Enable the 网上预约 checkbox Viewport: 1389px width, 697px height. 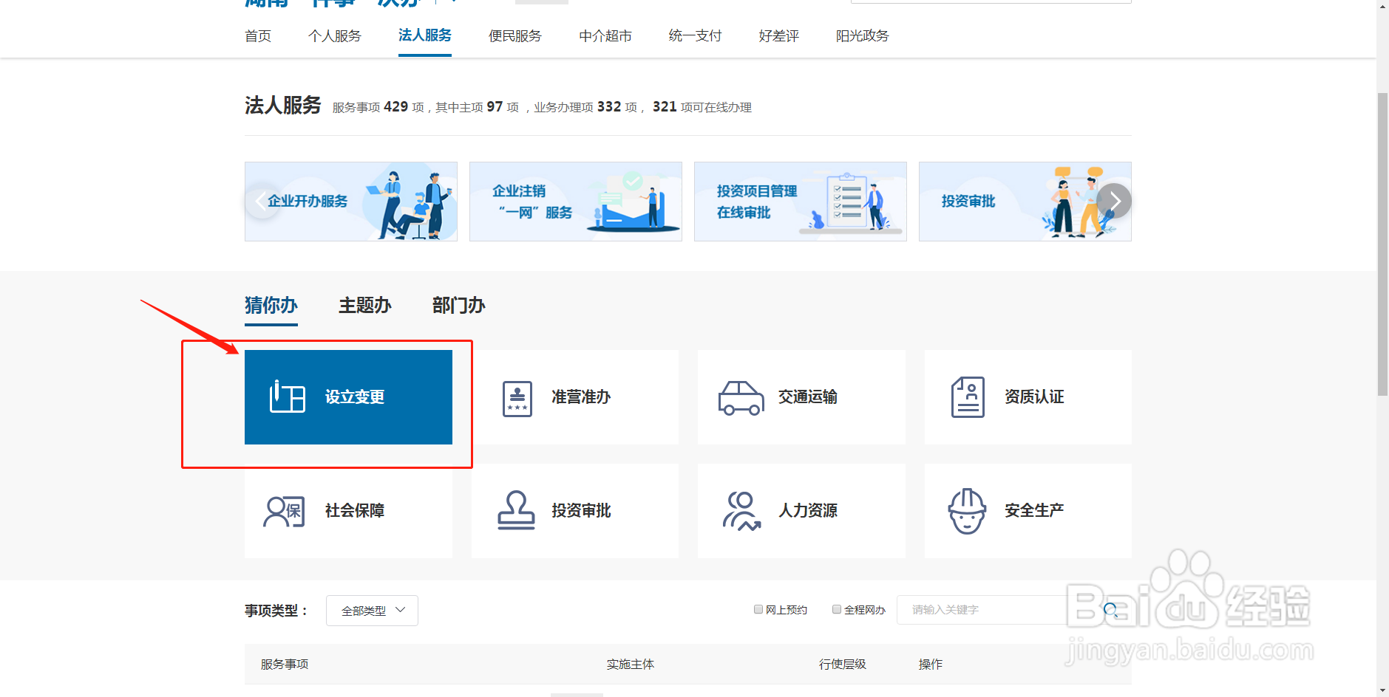click(x=758, y=608)
